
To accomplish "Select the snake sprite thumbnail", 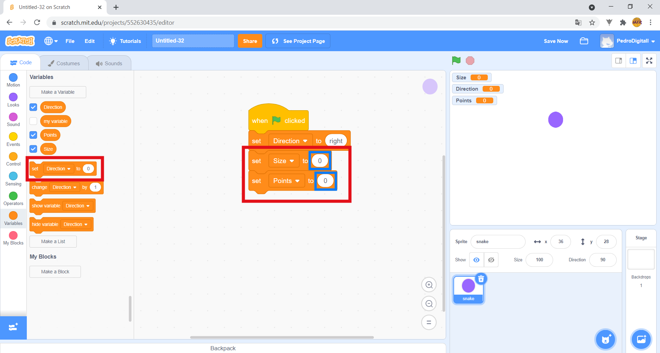I will pos(469,290).
